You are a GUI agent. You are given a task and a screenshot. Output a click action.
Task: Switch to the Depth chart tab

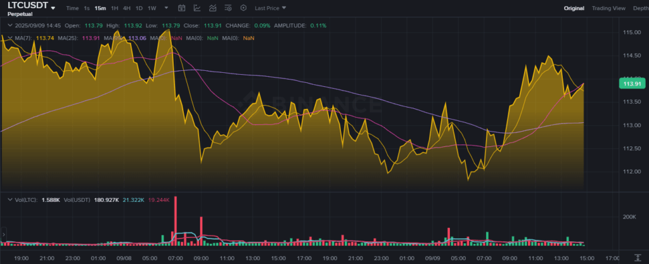(x=640, y=8)
